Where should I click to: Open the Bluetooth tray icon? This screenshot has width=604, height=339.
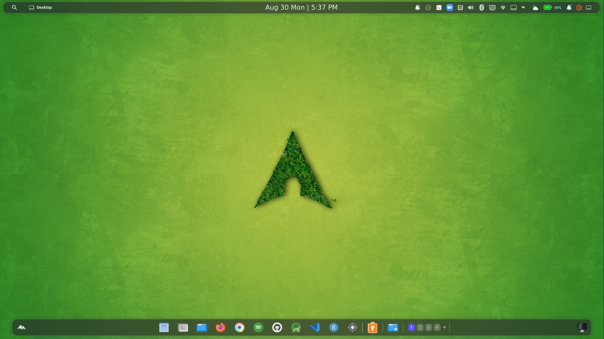pos(482,8)
